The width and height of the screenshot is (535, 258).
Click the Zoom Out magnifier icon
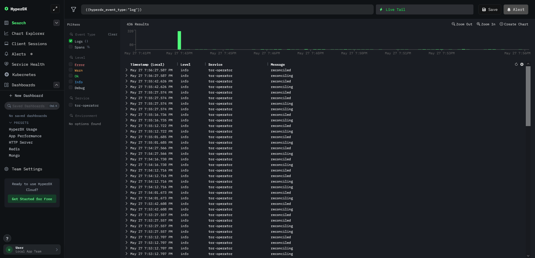pos(453,24)
